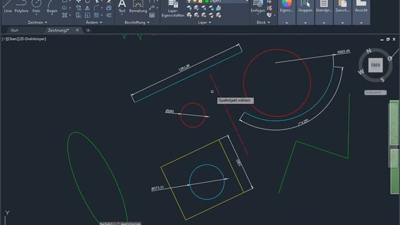Open the Dienstprogramme panel
Image resolution: width=400 pixels, height=225 pixels.
pyautogui.click(x=324, y=6)
